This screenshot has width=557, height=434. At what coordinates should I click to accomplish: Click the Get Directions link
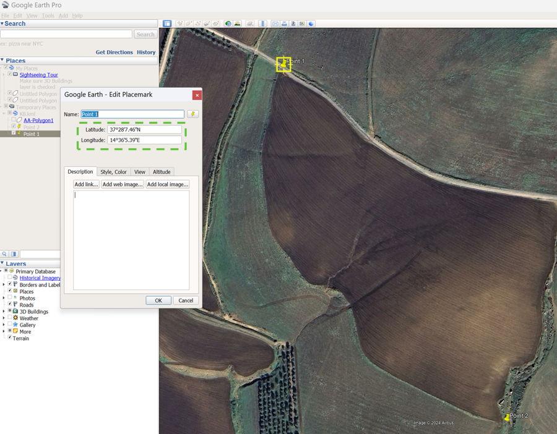click(114, 53)
